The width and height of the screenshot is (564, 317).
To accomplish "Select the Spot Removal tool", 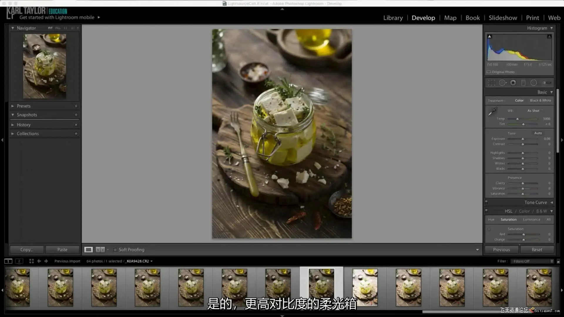I will pyautogui.click(x=502, y=83).
